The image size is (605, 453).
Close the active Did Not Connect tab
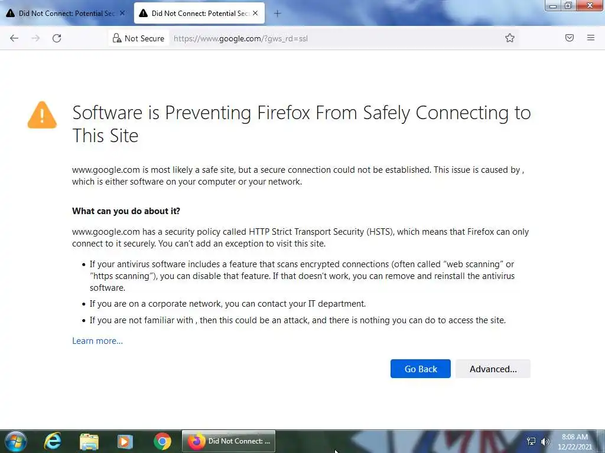pyautogui.click(x=255, y=13)
